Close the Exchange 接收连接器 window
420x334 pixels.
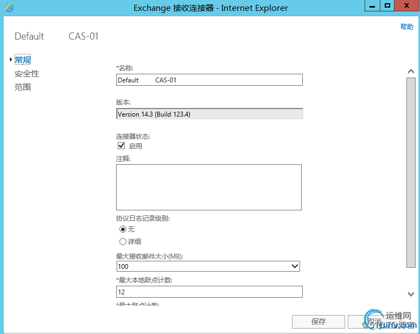coord(407,5)
